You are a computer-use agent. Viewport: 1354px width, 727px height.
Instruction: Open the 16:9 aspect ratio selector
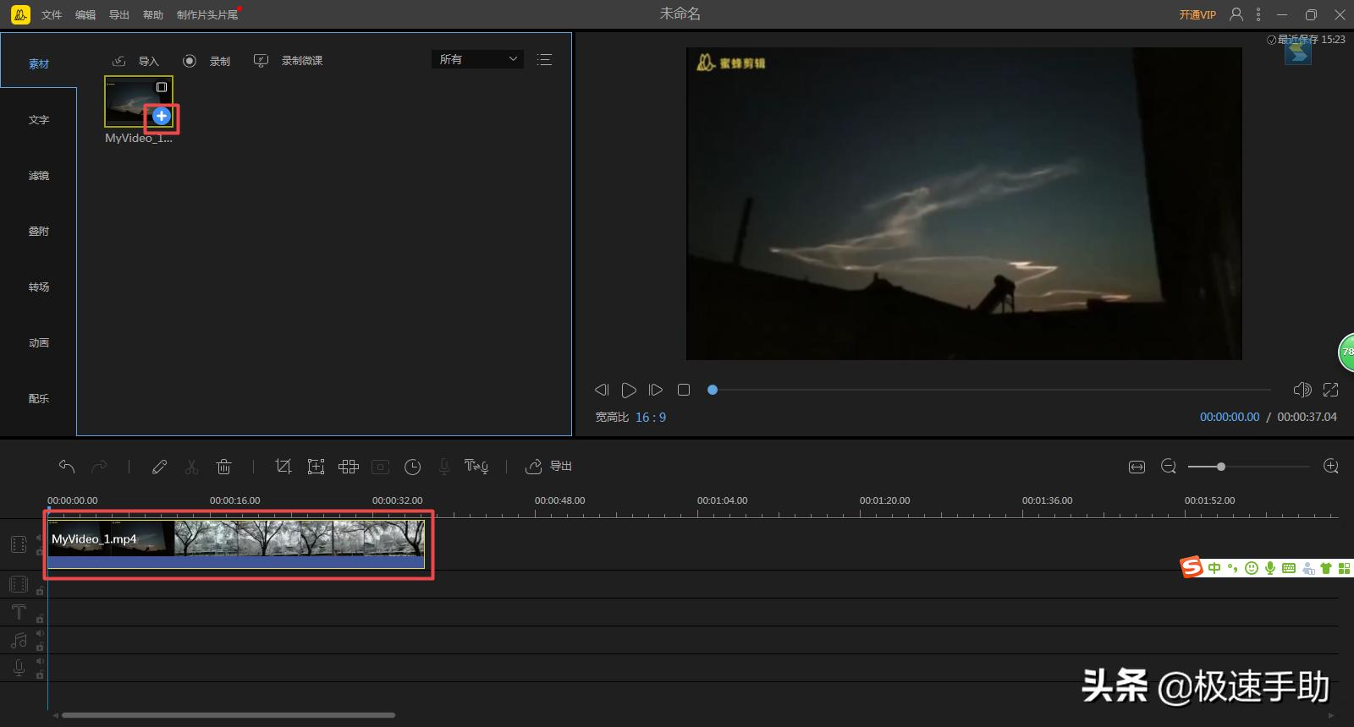coord(650,417)
